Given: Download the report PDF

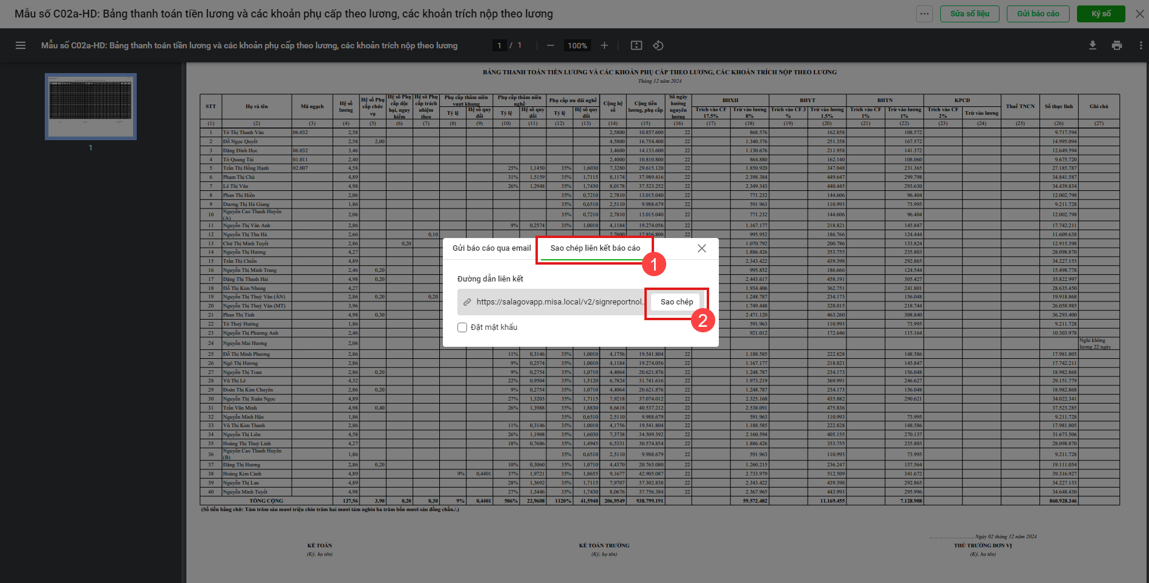Looking at the screenshot, I should coord(1093,45).
